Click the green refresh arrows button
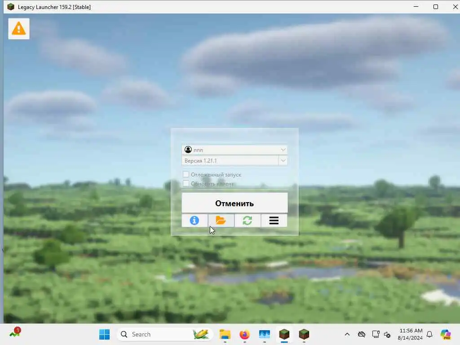The image size is (460, 345). (248, 220)
